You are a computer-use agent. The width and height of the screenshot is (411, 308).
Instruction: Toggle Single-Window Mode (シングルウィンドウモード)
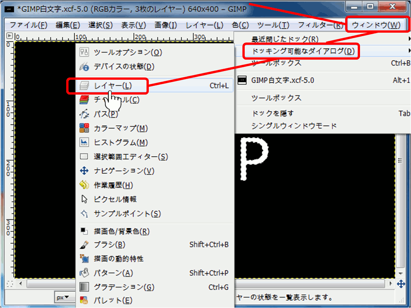click(x=294, y=126)
